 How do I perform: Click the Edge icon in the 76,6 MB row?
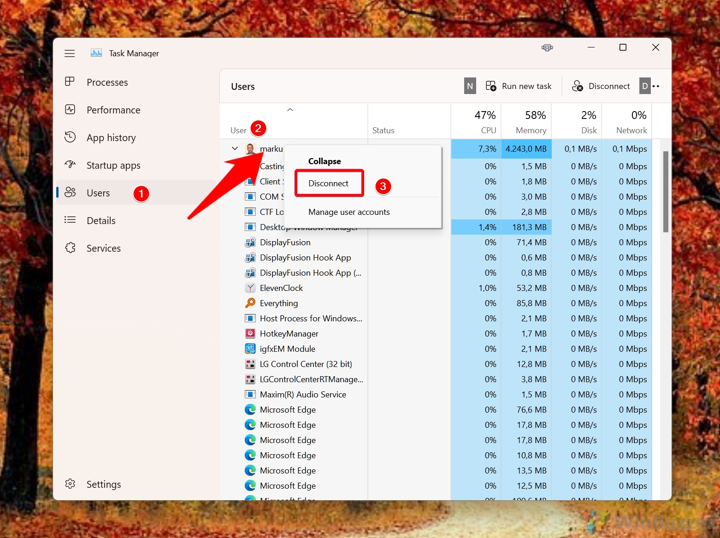click(x=250, y=410)
